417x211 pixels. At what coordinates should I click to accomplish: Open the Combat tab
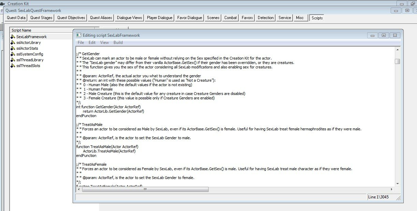point(230,18)
